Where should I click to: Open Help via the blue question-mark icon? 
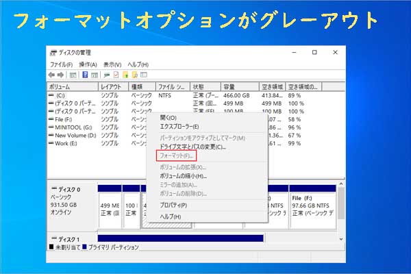pyautogui.click(x=85, y=75)
